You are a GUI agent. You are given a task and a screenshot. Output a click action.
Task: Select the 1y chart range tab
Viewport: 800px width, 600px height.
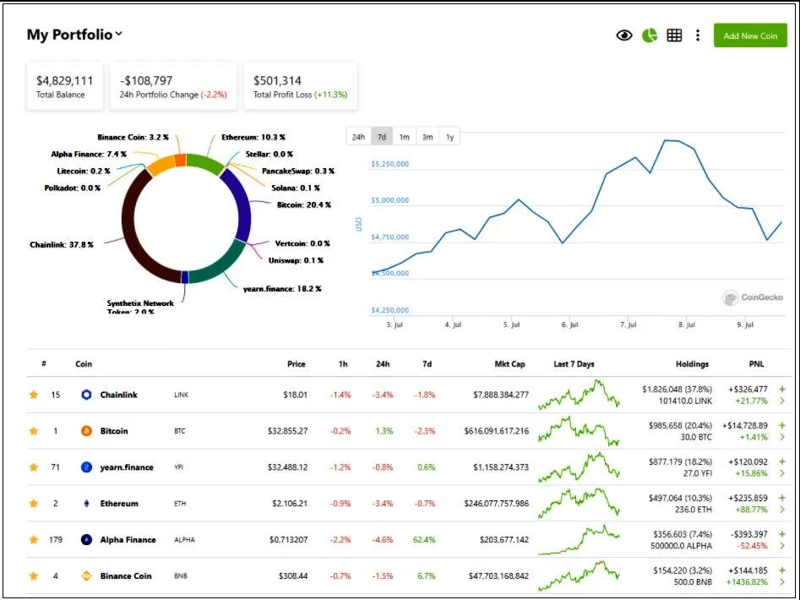tap(449, 137)
